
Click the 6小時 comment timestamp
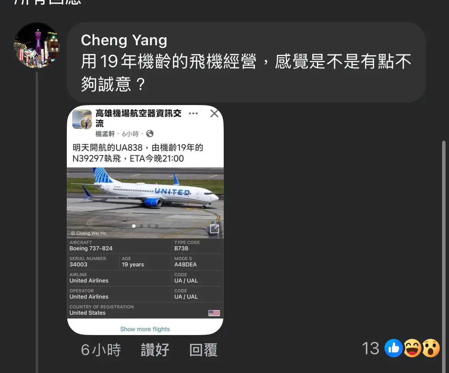point(101,350)
